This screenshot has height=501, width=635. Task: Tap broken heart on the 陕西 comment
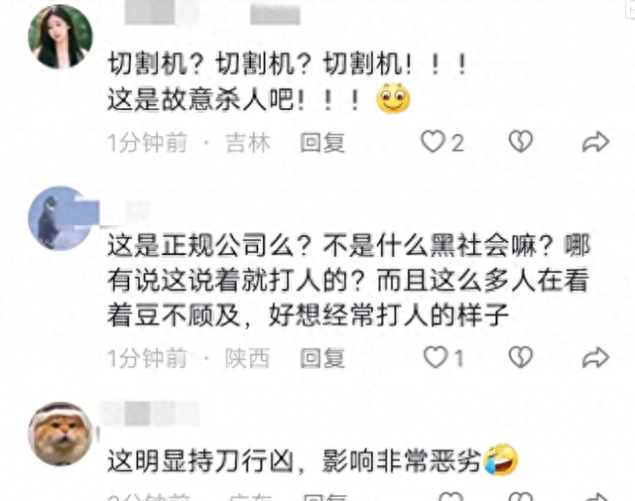(520, 357)
